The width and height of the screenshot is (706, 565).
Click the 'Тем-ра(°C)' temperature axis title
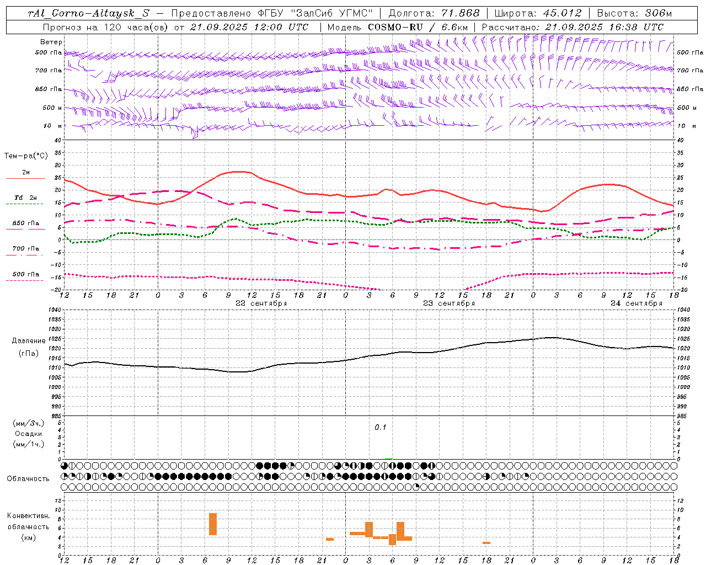26,156
